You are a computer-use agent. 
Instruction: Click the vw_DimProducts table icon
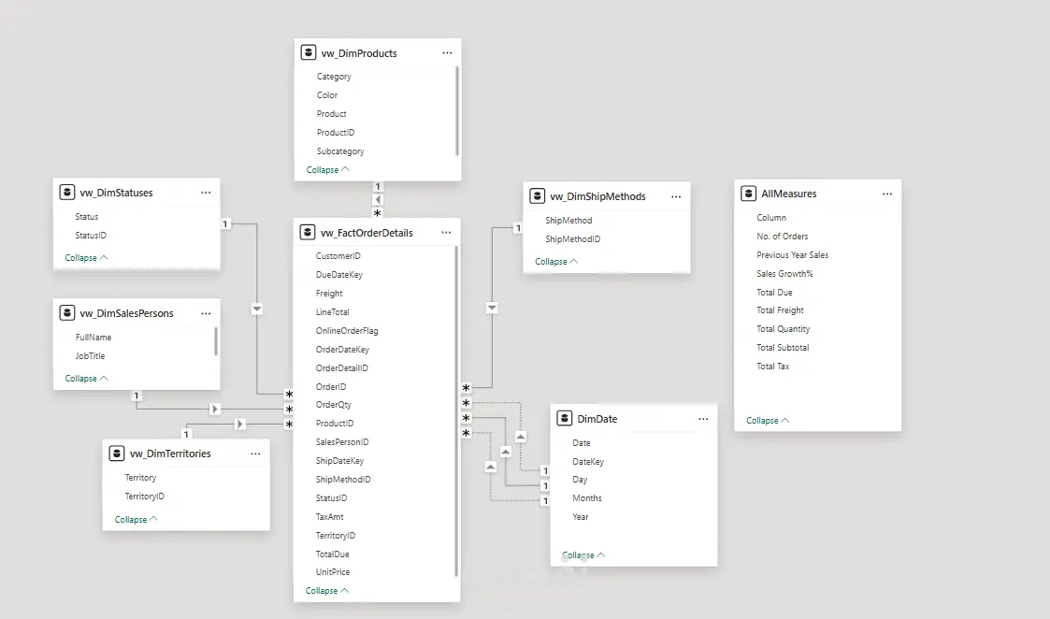coord(308,52)
